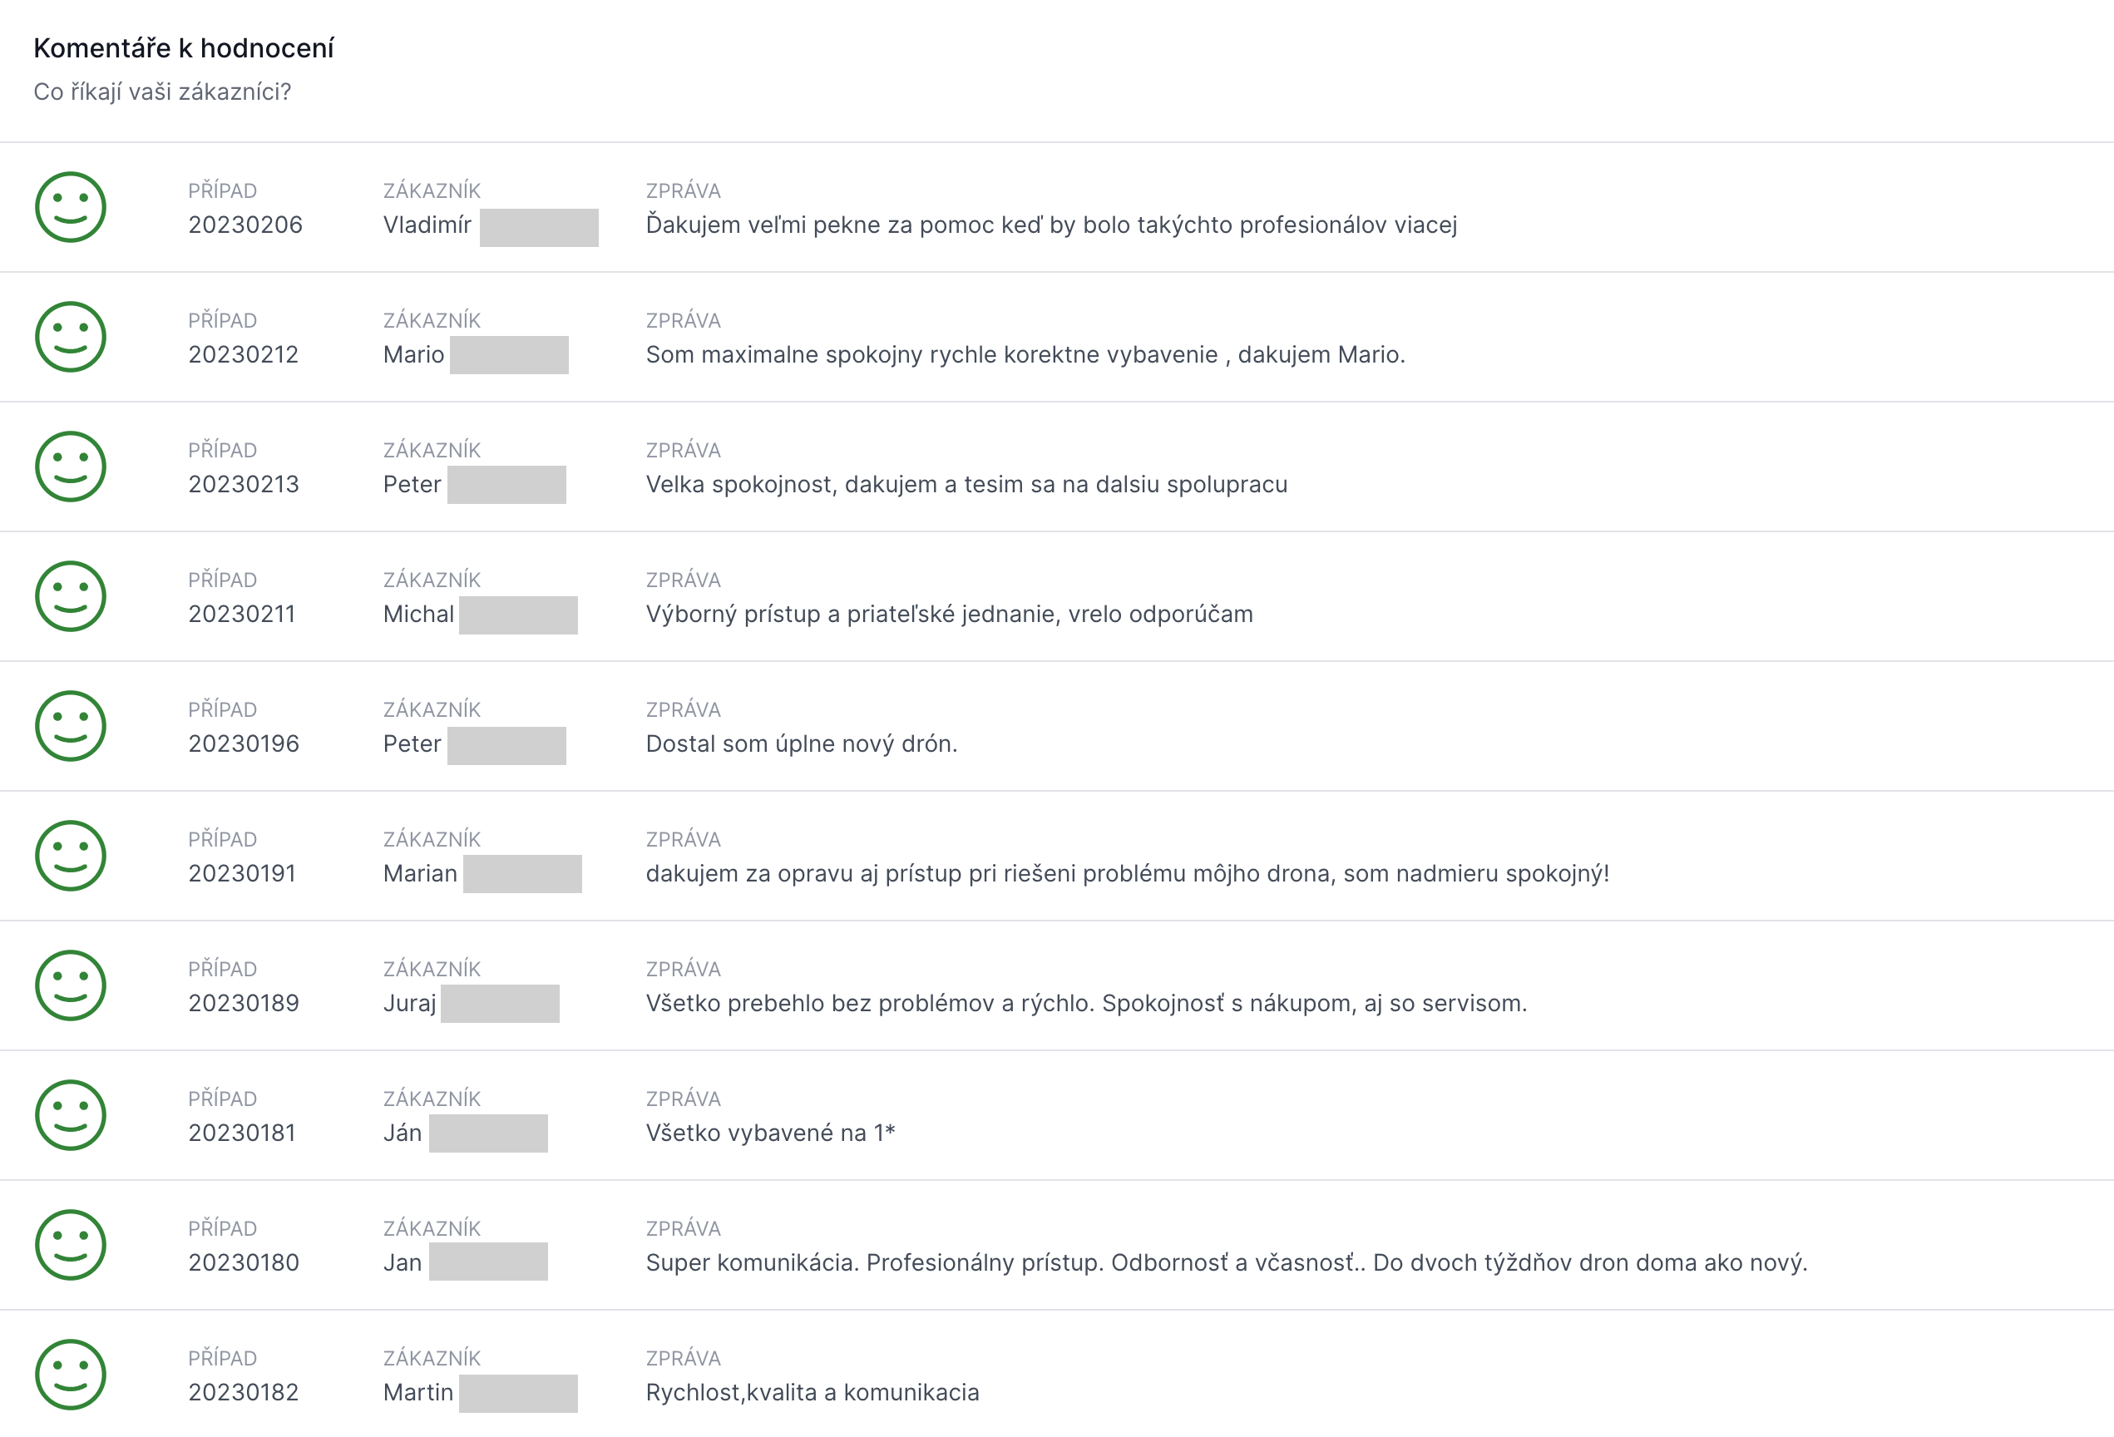Open case number 20230206
The width and height of the screenshot is (2114, 1437).
[244, 225]
